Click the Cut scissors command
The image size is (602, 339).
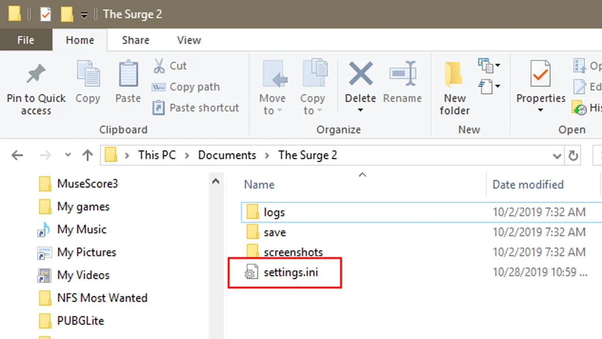coord(170,66)
